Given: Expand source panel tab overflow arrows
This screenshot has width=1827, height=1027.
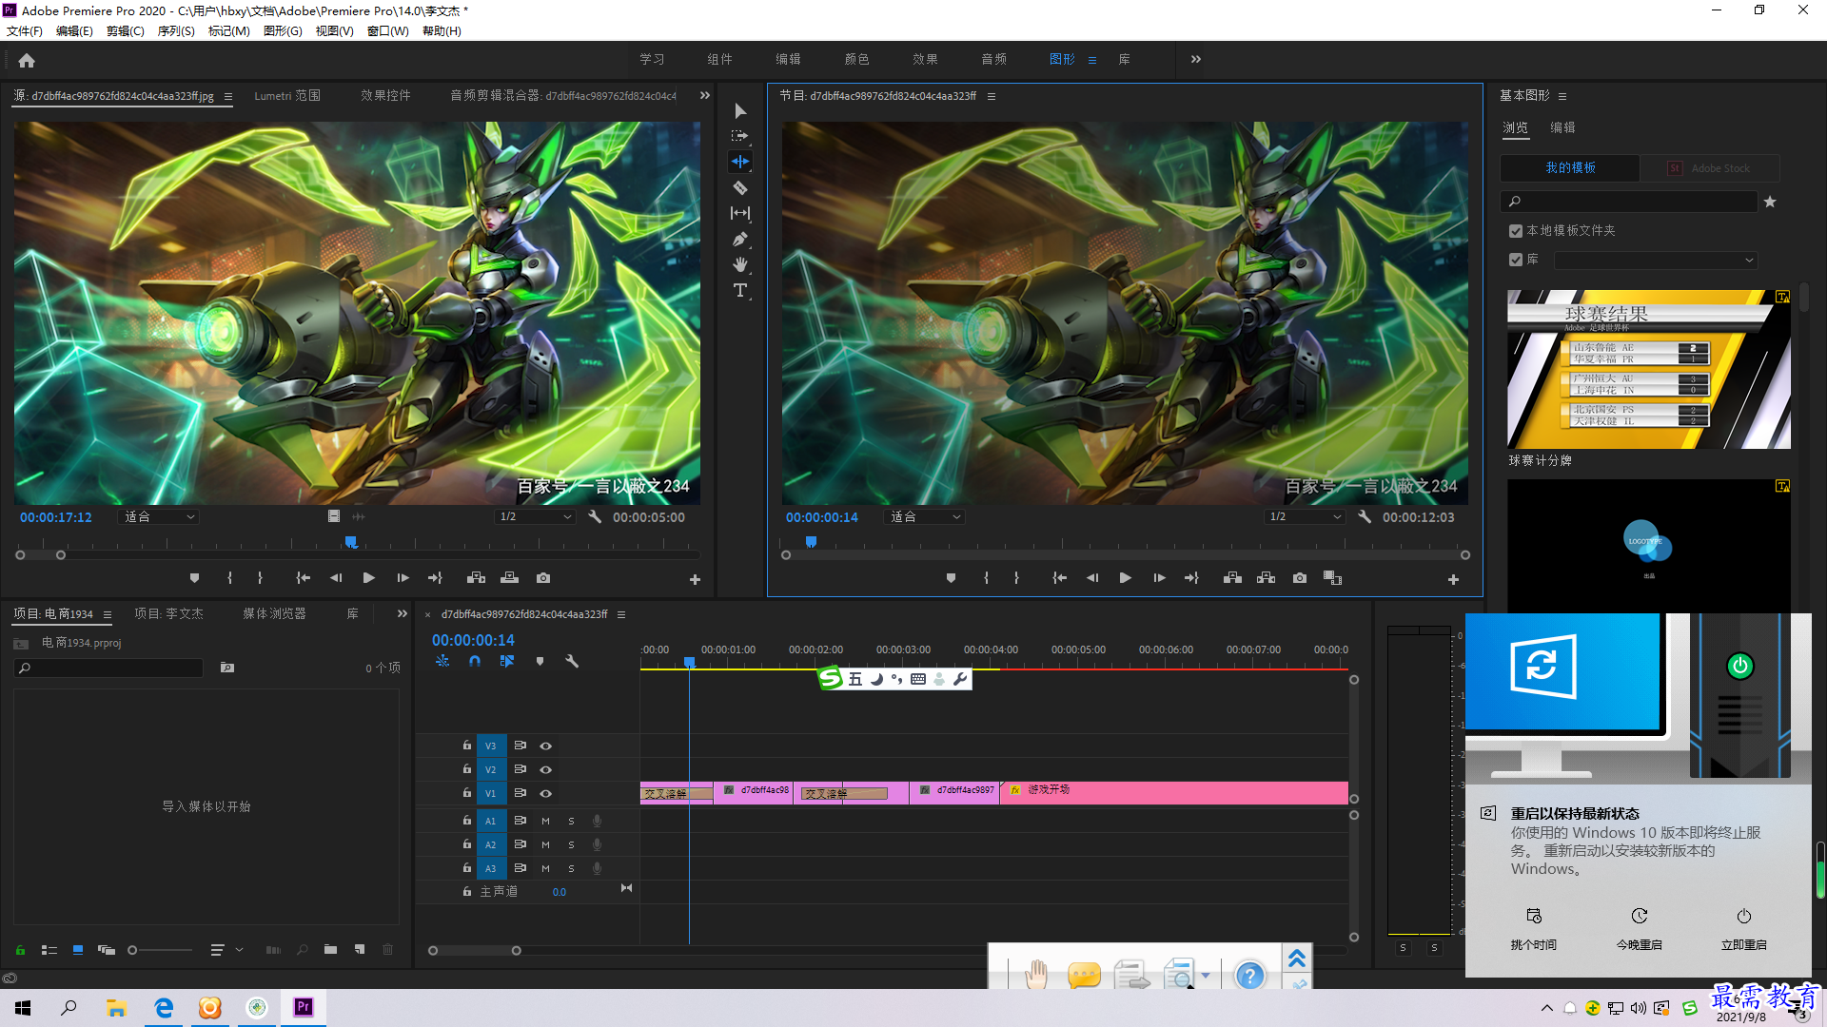Looking at the screenshot, I should (705, 95).
